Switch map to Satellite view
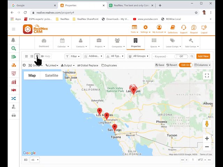The image size is (223, 167). coord(52,75)
